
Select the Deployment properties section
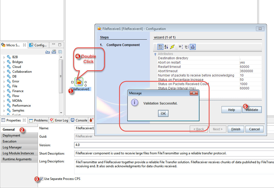(19, 135)
